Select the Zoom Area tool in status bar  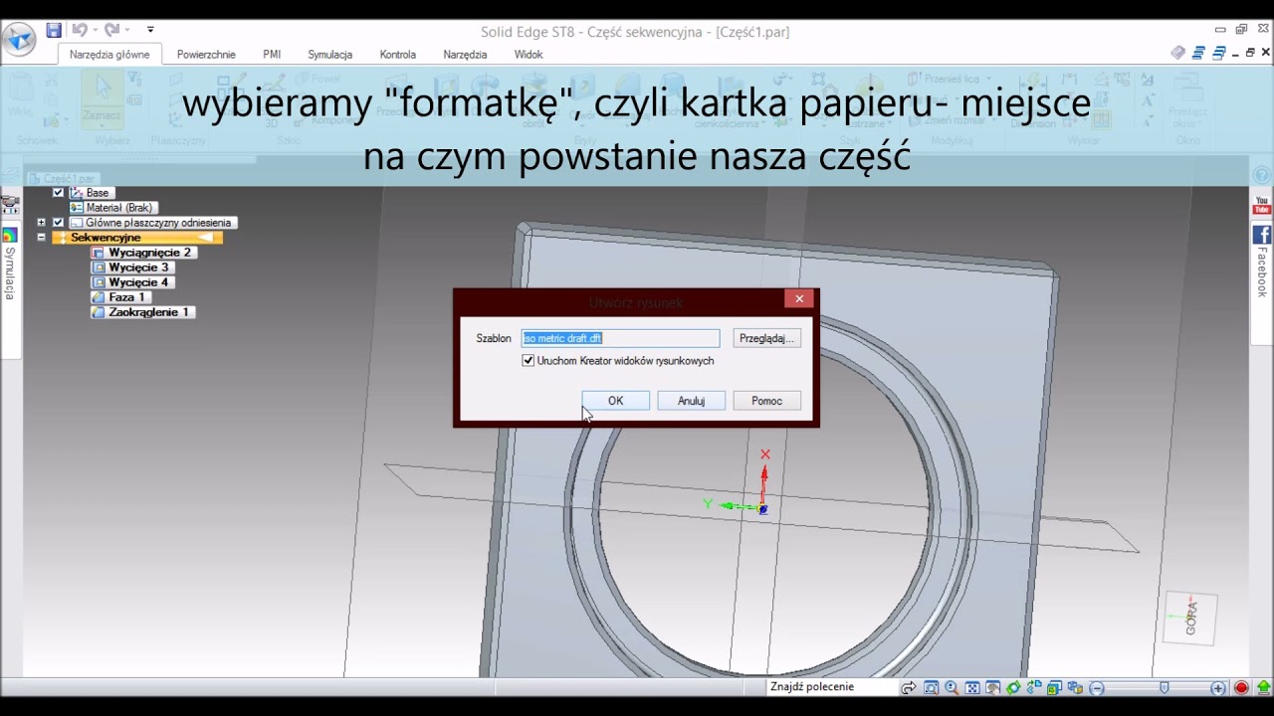(x=932, y=688)
